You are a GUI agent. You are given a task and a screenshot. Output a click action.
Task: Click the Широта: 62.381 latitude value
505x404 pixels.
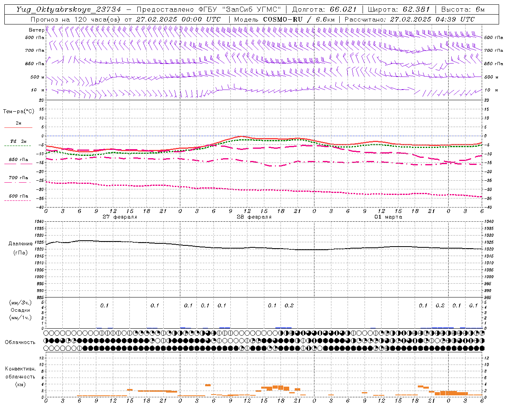[x=399, y=9]
